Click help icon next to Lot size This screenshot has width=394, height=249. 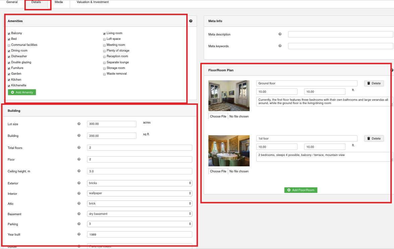point(79,124)
